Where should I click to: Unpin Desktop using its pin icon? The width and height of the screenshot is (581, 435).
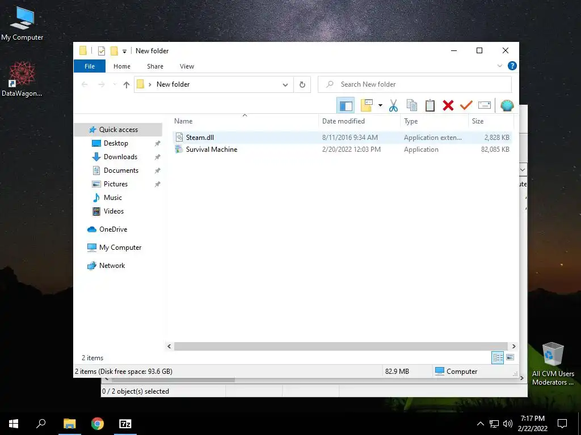[x=158, y=143]
